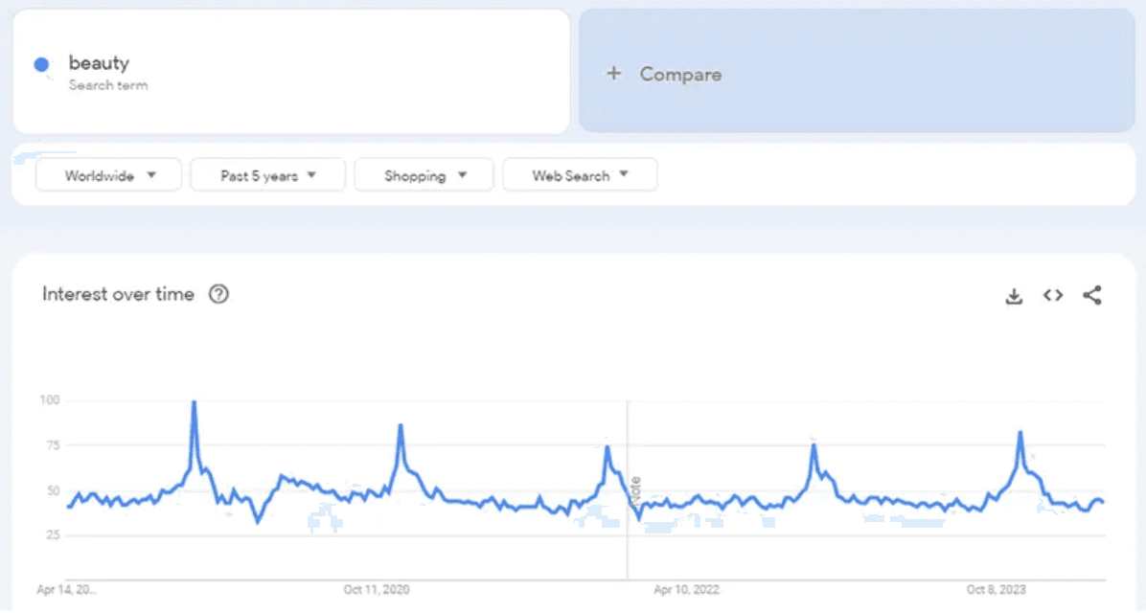Click the chart's highest peak at 100
Image resolution: width=1146 pixels, height=613 pixels.
pos(194,402)
